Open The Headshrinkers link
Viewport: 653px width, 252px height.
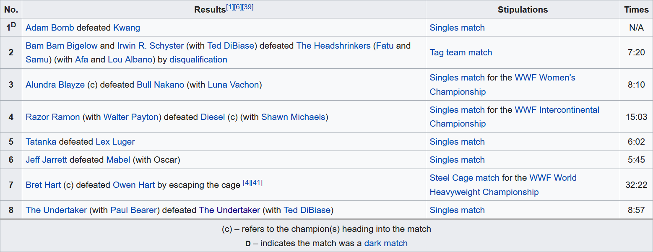point(333,46)
